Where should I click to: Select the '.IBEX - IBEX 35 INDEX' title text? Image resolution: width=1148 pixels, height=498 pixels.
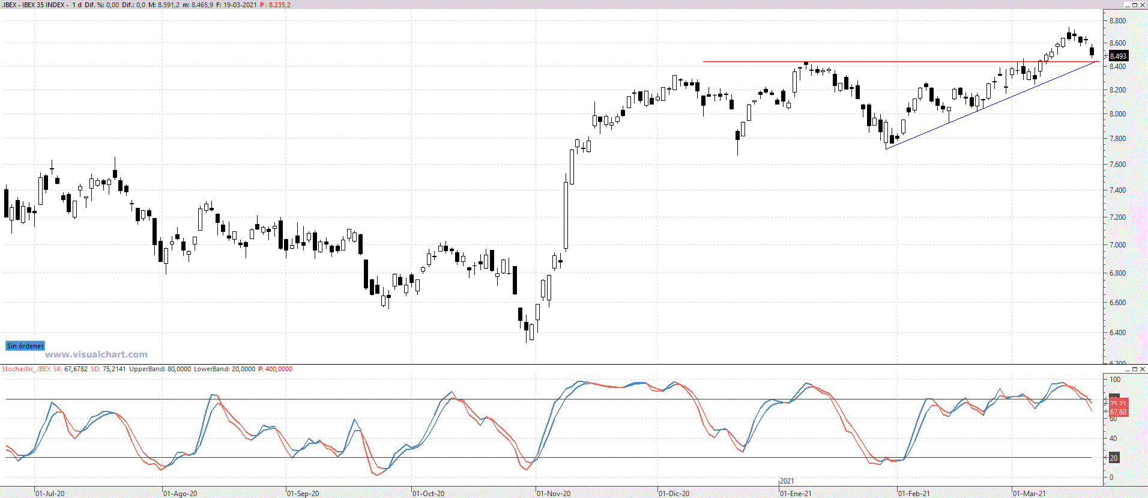34,5
